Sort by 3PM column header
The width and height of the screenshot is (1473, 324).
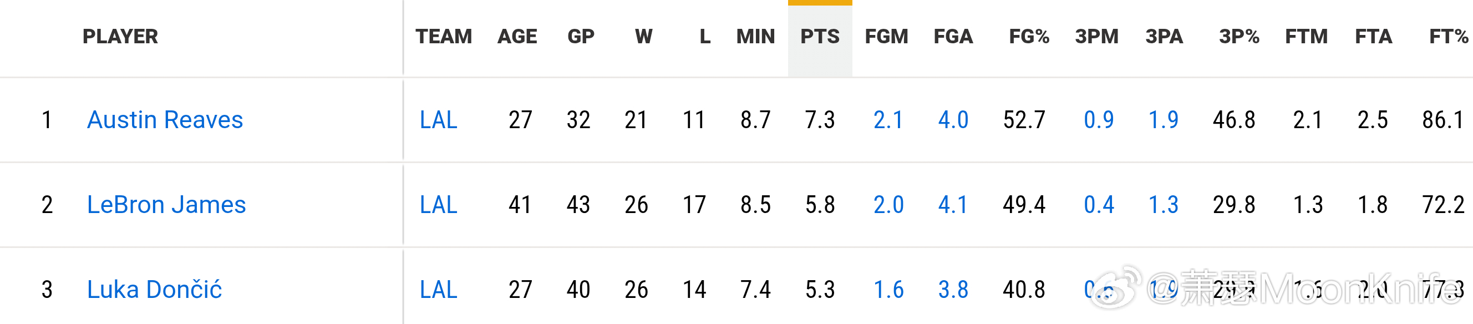click(x=1097, y=37)
